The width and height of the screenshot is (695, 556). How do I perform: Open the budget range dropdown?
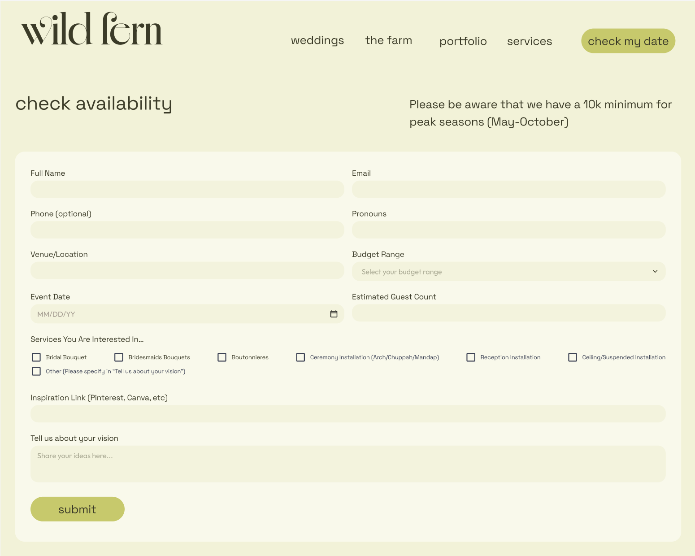pos(508,271)
